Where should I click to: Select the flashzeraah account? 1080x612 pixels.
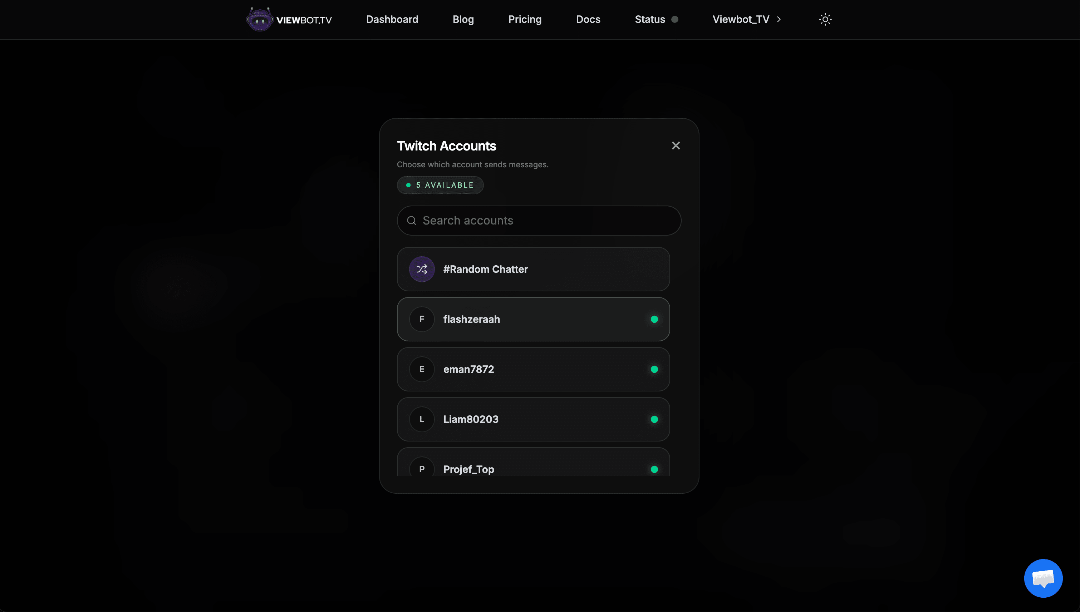click(533, 319)
